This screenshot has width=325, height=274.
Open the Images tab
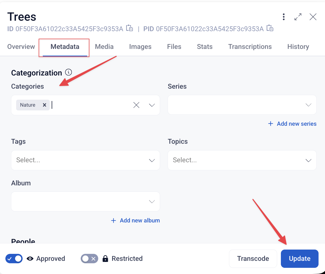(140, 47)
